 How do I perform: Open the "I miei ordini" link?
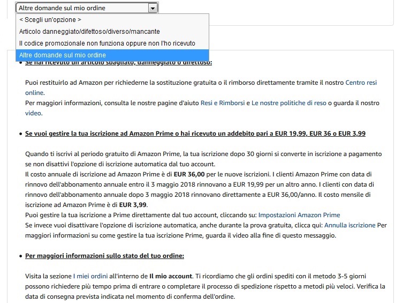[90, 276]
